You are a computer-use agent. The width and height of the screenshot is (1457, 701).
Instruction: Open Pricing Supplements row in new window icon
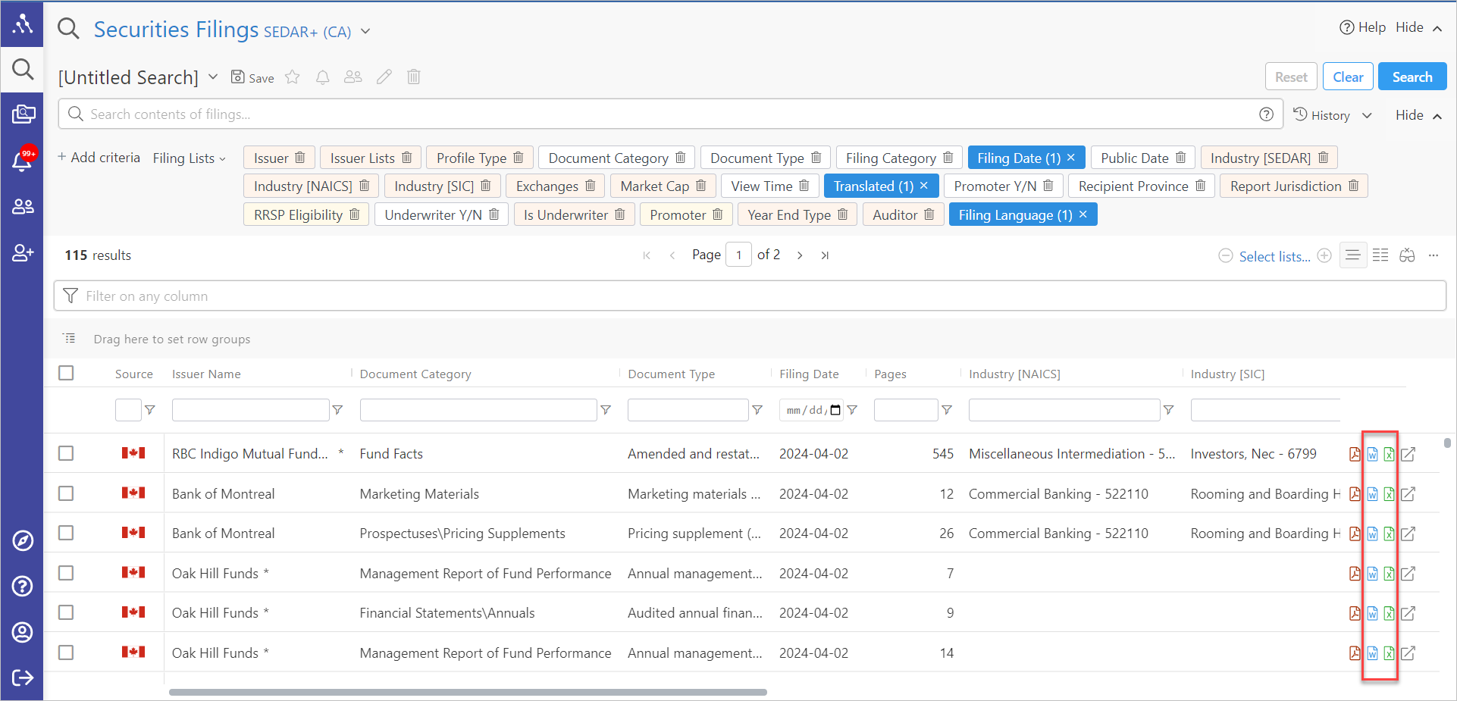pyautogui.click(x=1408, y=534)
